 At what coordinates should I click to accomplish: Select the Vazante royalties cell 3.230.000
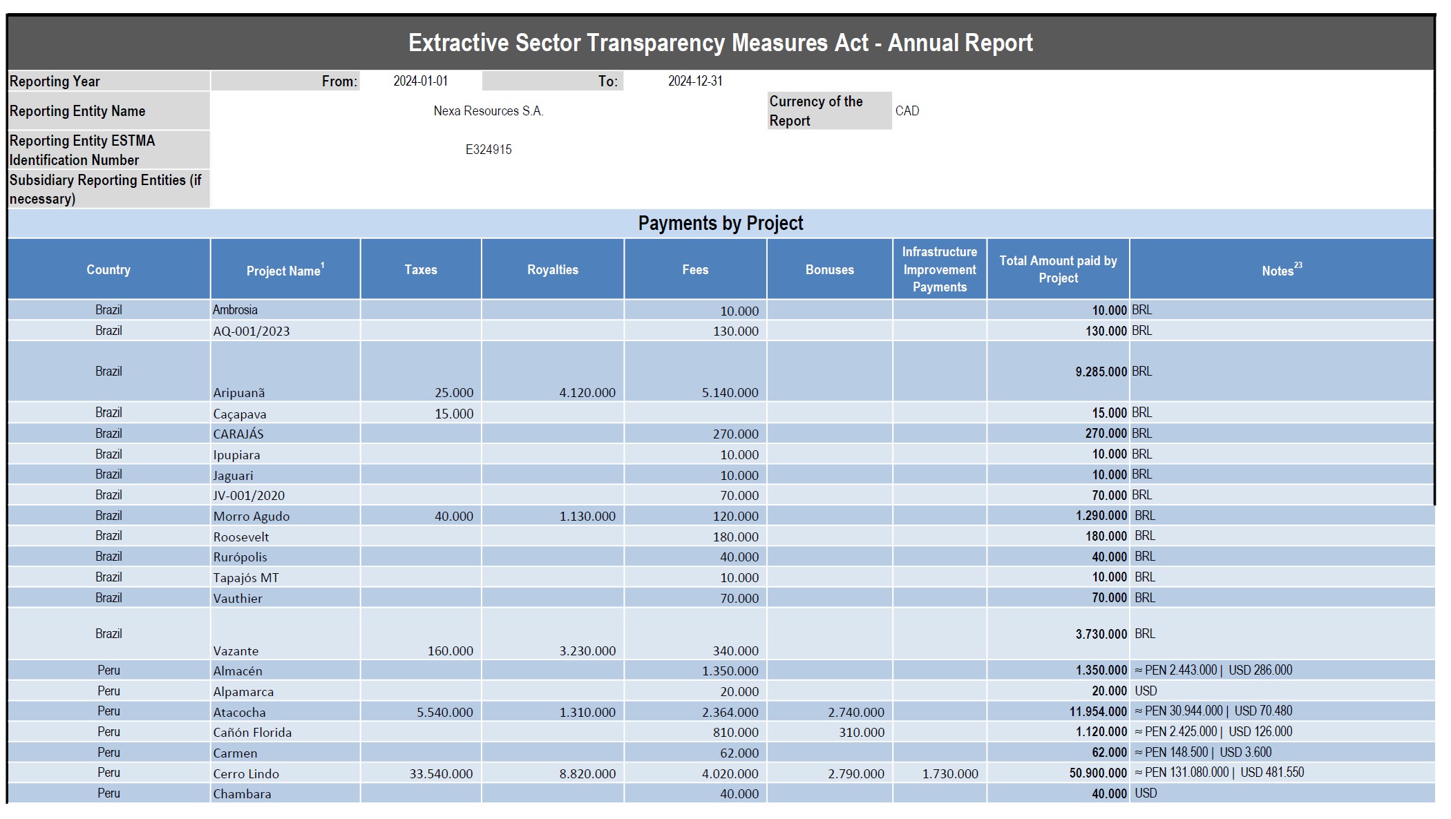pyautogui.click(x=587, y=651)
